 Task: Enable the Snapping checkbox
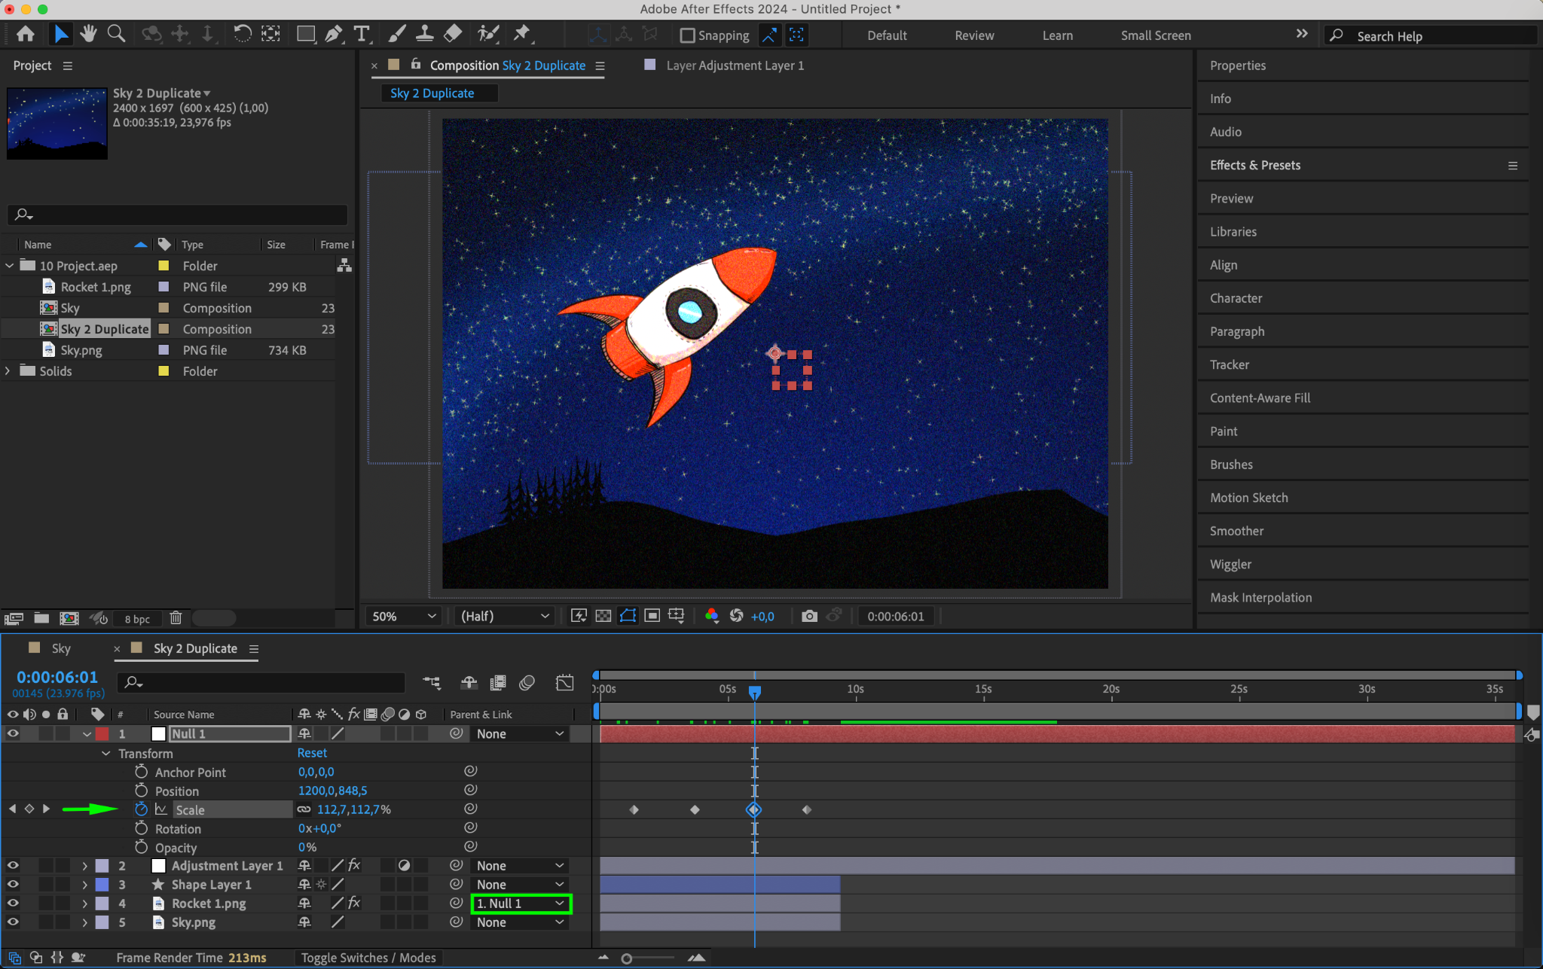pyautogui.click(x=687, y=35)
